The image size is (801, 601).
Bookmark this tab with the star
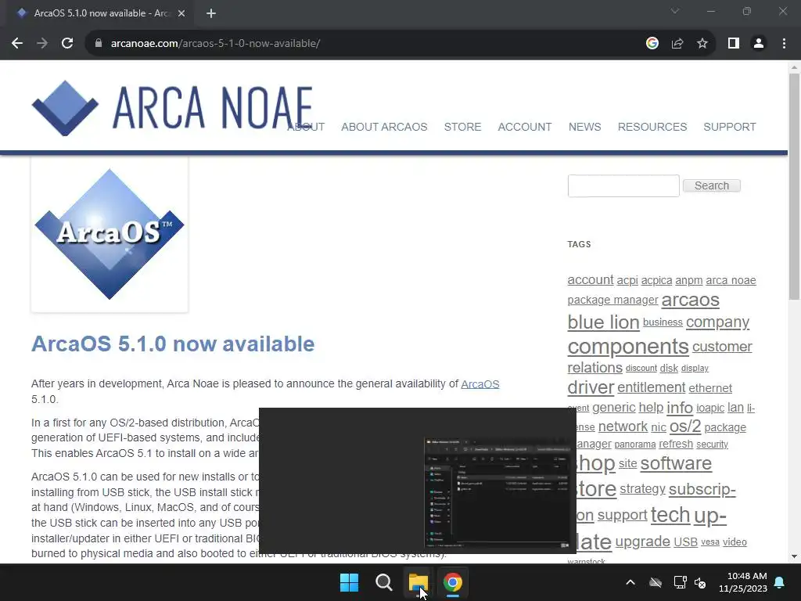point(702,44)
